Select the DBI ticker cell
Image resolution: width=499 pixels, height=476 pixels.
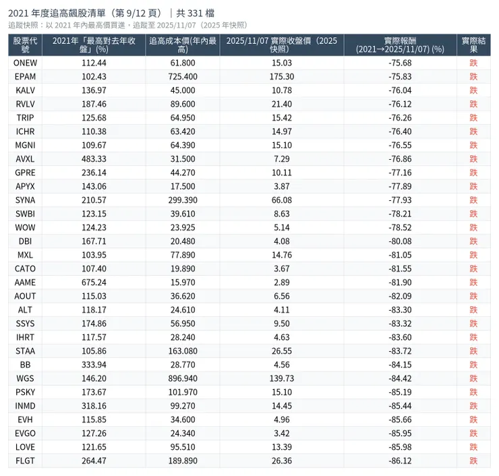click(x=25, y=241)
